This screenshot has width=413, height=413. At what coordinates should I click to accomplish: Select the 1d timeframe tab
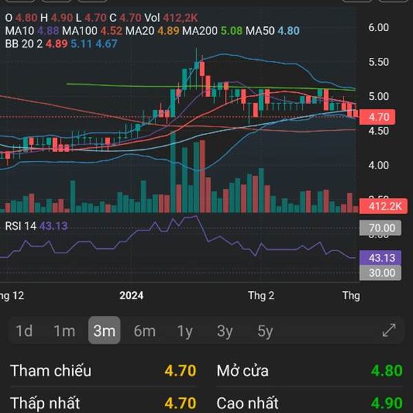24,331
